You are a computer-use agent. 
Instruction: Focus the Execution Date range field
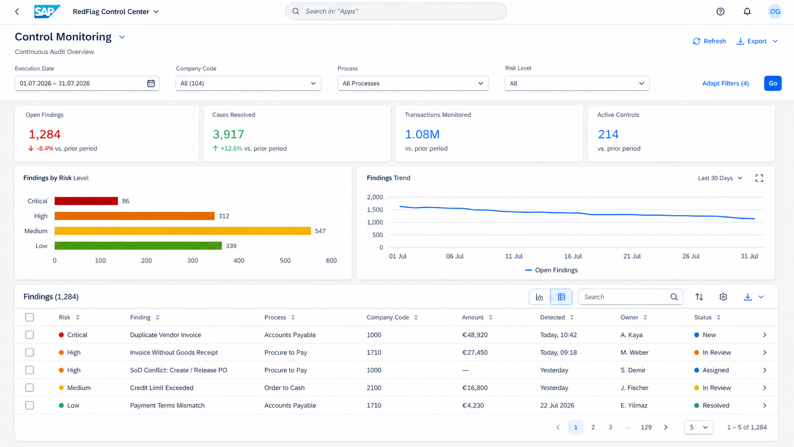coord(87,83)
